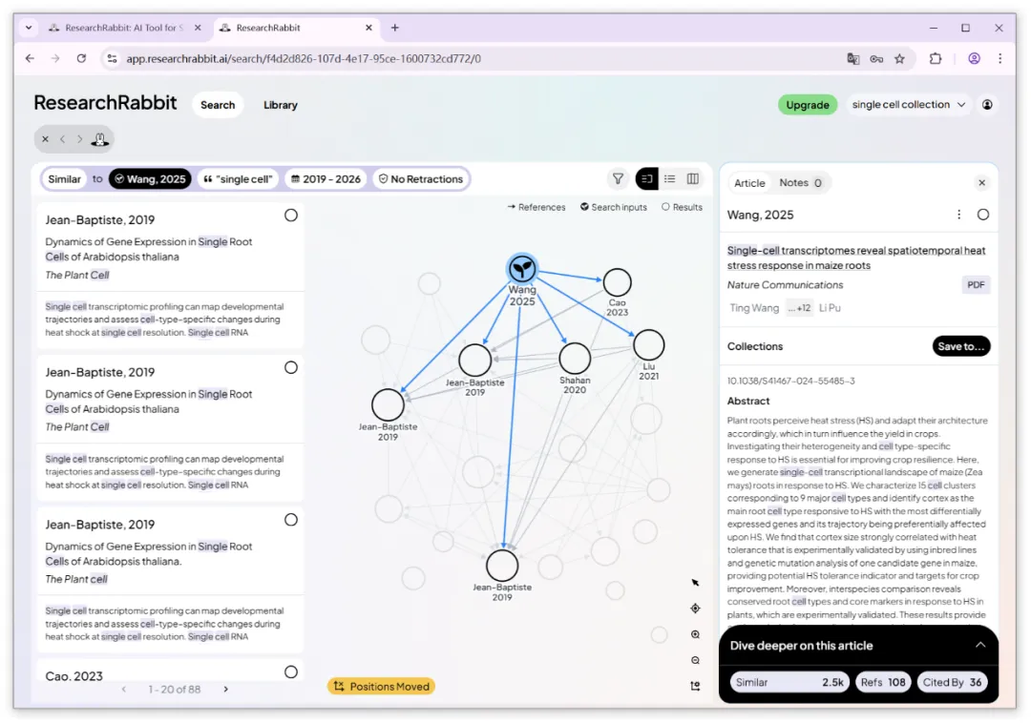
Task: Open the browser tab search chevron
Action: 29,28
